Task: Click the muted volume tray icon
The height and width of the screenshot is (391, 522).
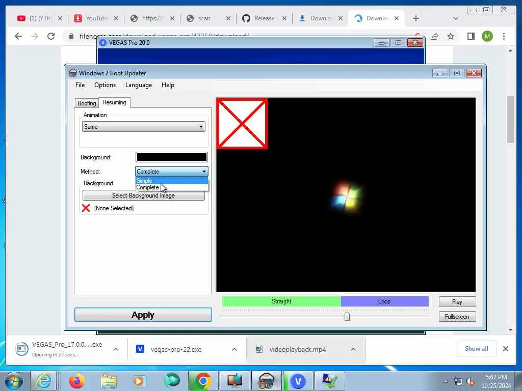Action: (471, 382)
